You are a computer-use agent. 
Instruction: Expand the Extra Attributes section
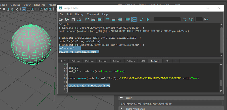click(x=121, y=108)
